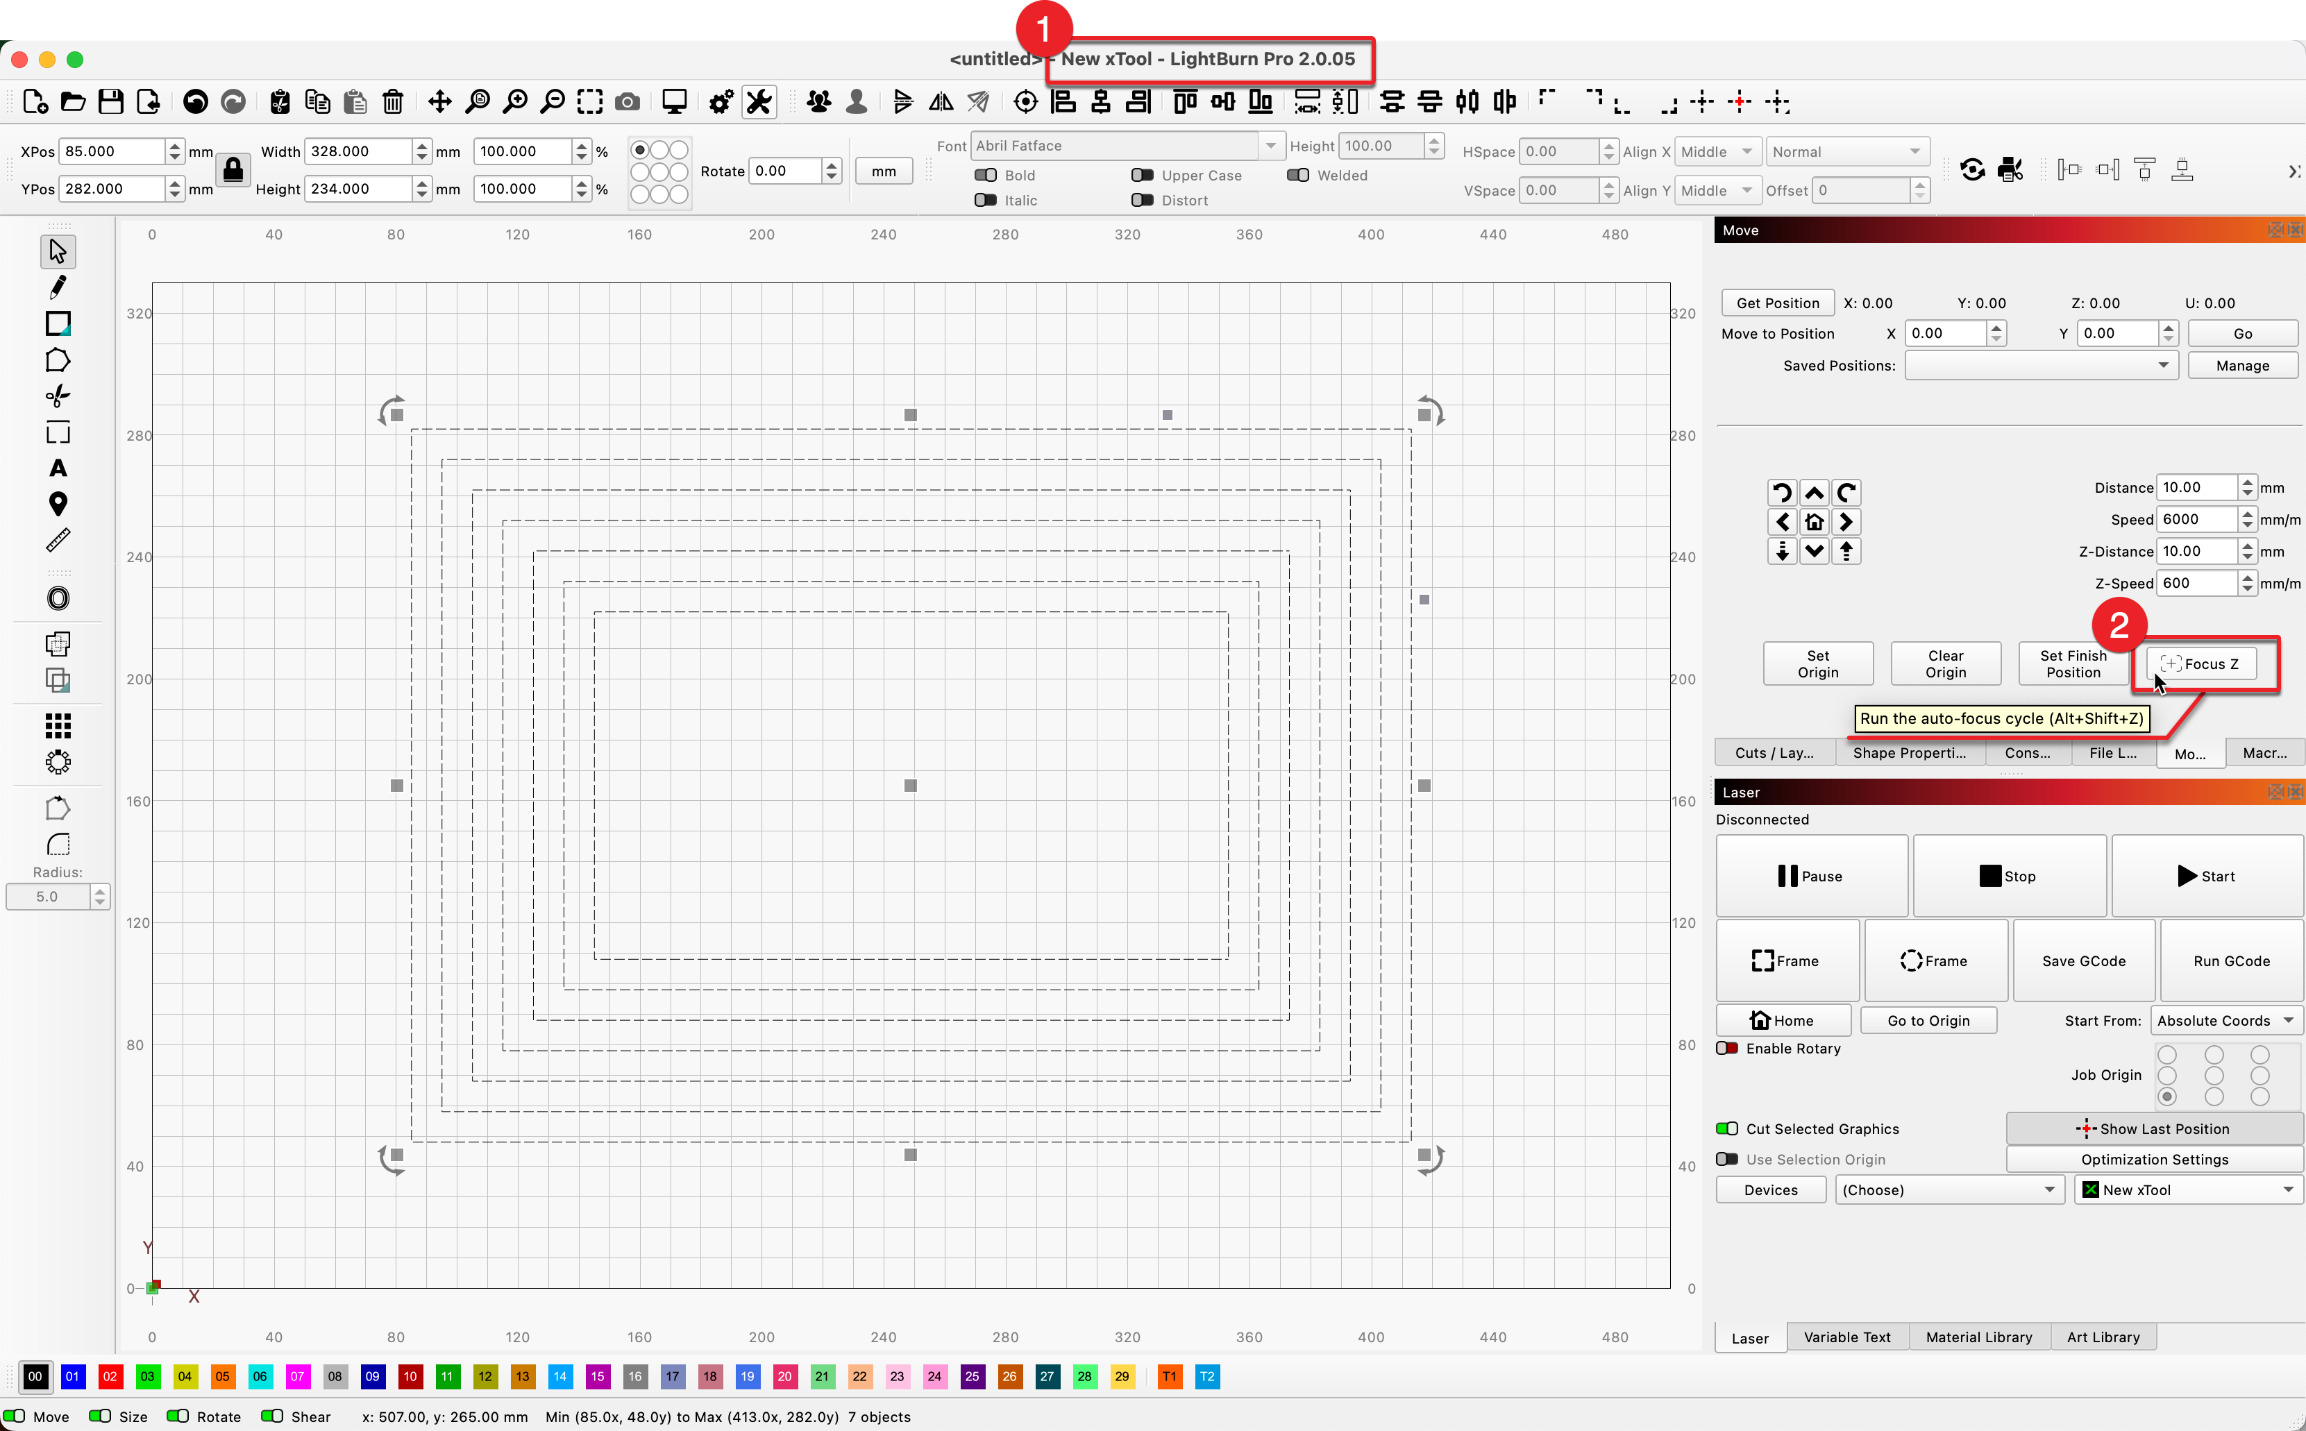Image resolution: width=2306 pixels, height=1431 pixels.
Task: Open the Start From dropdown
Action: pyautogui.click(x=2225, y=1020)
